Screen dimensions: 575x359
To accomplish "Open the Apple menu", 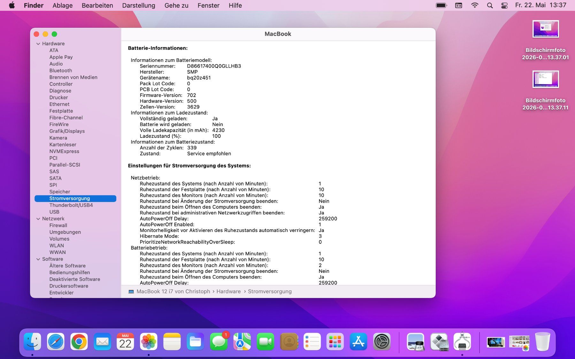I will click(12, 5).
